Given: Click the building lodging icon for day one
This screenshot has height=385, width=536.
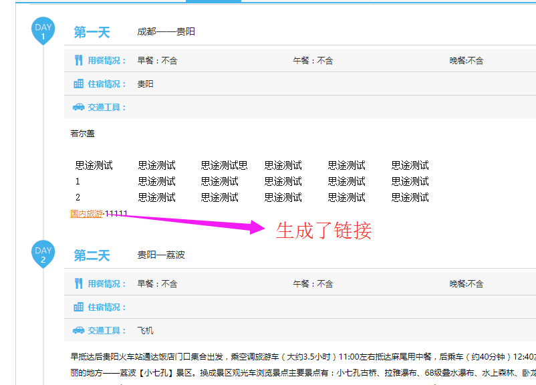Looking at the screenshot, I should (78, 84).
